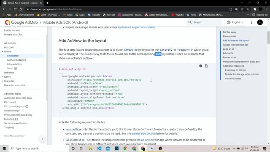
Task: Open Photoshop from the taskbar
Action: point(116,148)
